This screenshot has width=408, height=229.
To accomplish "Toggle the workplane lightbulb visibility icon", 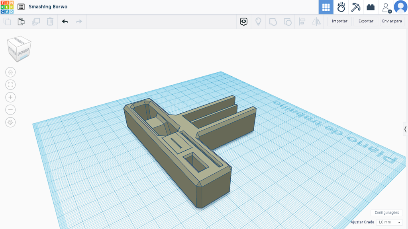I will (258, 21).
